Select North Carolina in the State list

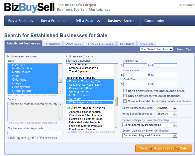tap(33, 68)
